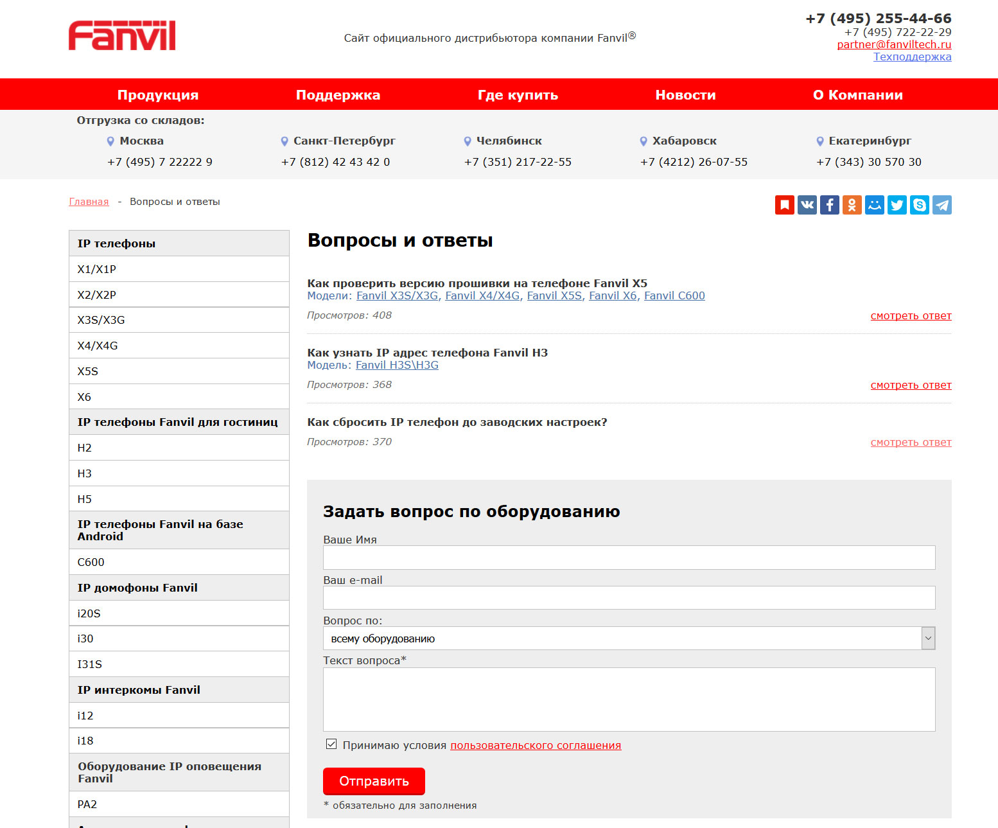Open the Fanvil C600 model link
This screenshot has width=998, height=828.
[x=674, y=295]
